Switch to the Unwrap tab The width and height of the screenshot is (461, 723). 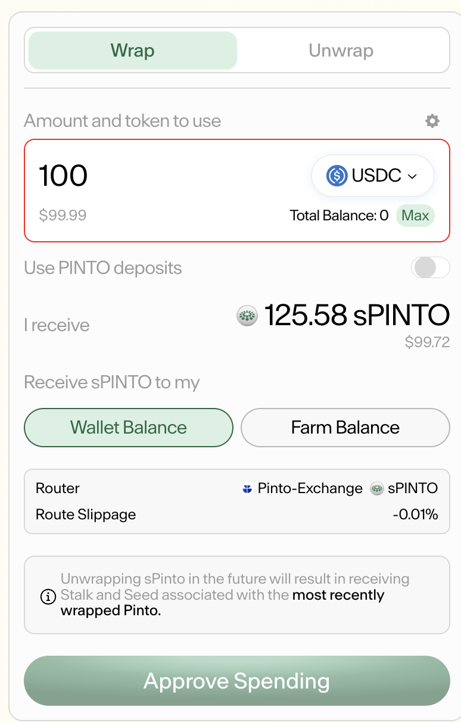(x=341, y=51)
